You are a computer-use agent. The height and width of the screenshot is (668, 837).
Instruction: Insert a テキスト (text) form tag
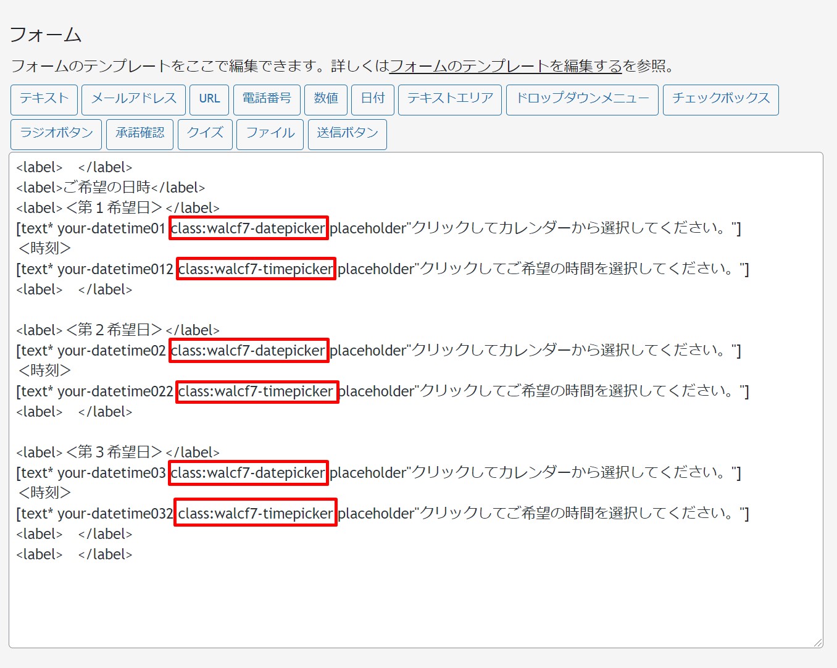[43, 99]
